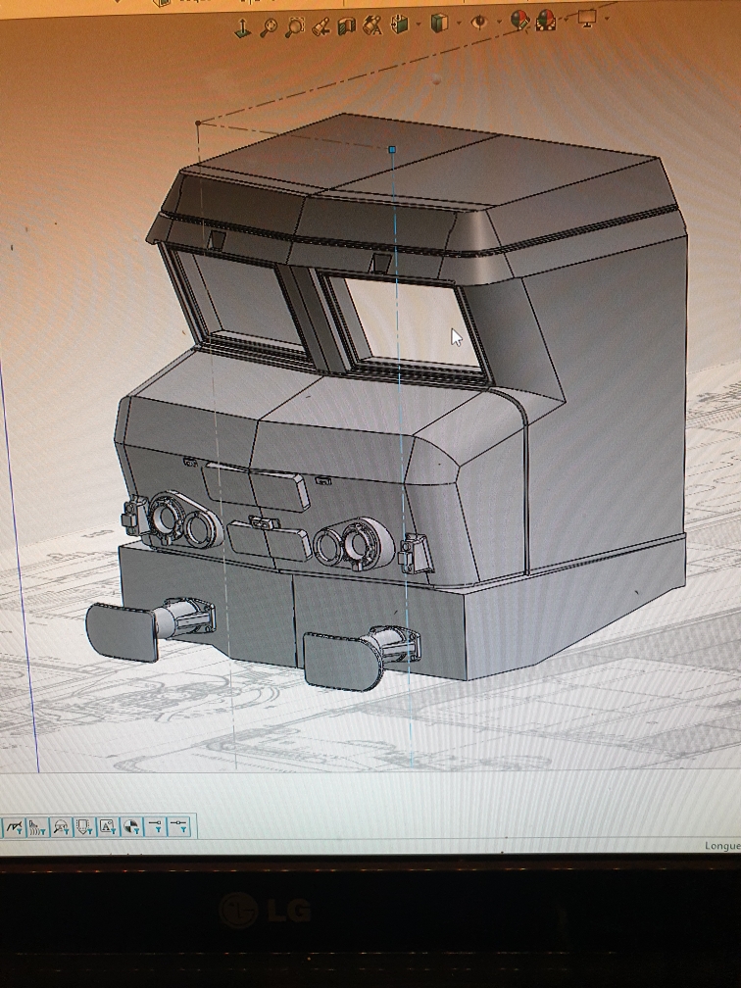This screenshot has height=988, width=741.
Task: Expand the Display Style dropdown arrow
Action: pos(458,24)
